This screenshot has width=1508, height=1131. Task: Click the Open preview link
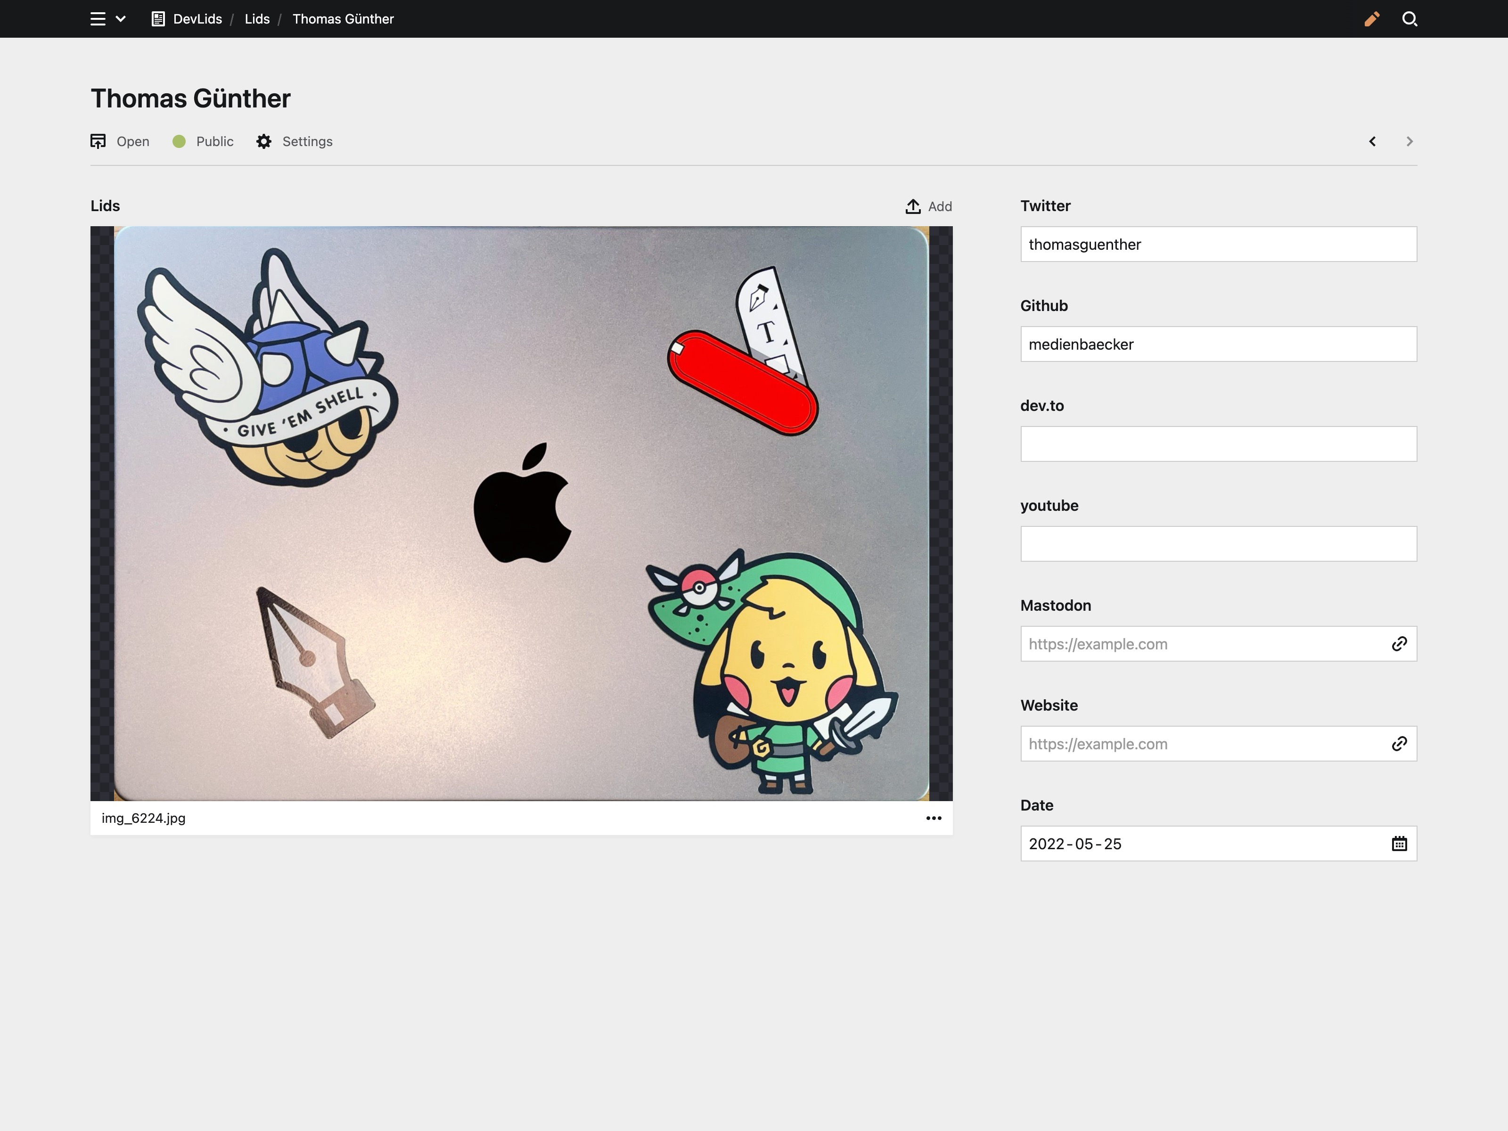[133, 141]
